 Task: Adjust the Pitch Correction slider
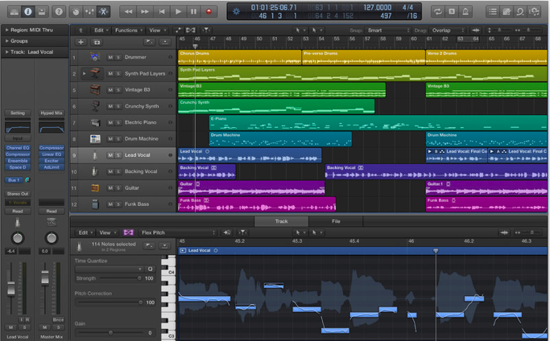click(x=110, y=302)
